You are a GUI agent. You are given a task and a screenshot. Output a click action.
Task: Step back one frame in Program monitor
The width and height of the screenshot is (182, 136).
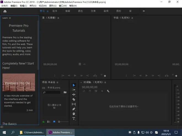pyautogui.click(x=140, y=76)
